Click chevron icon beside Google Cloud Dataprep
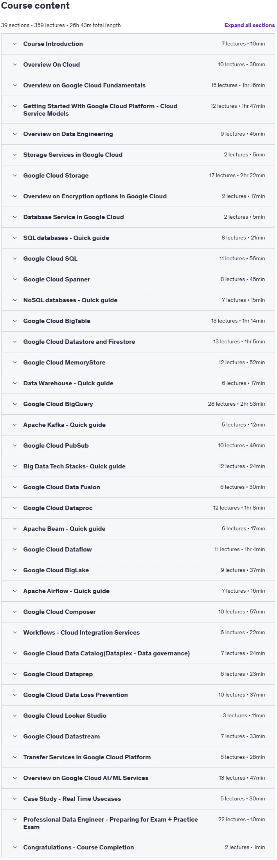Viewport: 277px width, 860px height. (15, 674)
